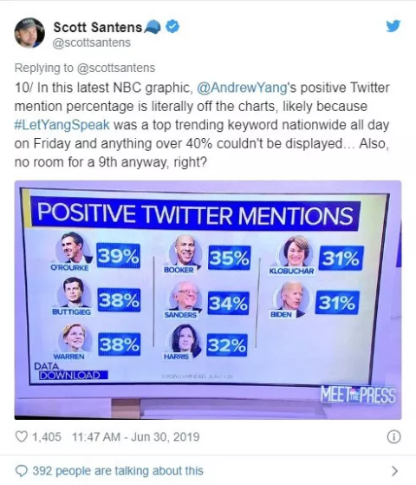
Task: Click the verified badge beside Scott Santens
Action: 172,27
